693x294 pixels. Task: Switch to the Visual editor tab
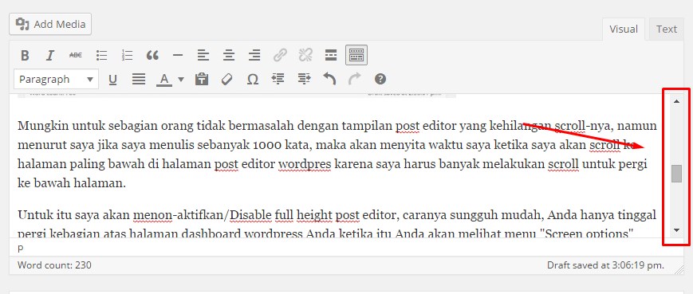(x=624, y=29)
